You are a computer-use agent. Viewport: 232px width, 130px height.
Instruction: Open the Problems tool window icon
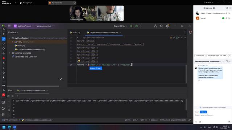click(3, 108)
